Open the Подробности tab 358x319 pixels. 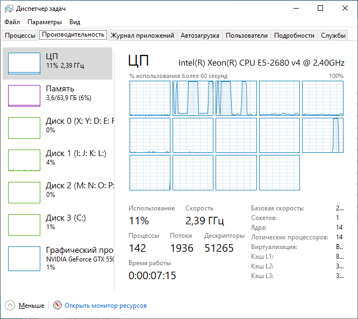coord(294,36)
